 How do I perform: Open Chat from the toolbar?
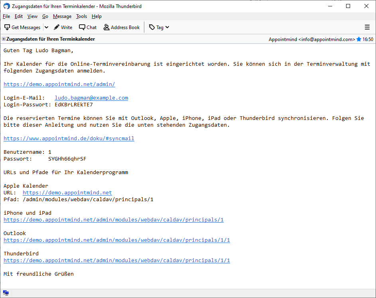tap(88, 27)
